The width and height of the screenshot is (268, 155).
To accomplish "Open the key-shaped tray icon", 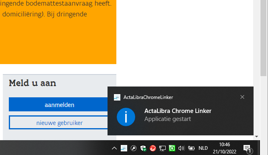I will click(x=134, y=148).
